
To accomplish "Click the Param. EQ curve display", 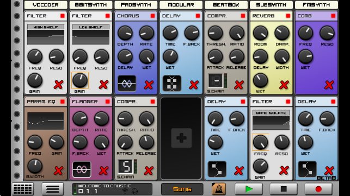I will [x=46, y=121].
